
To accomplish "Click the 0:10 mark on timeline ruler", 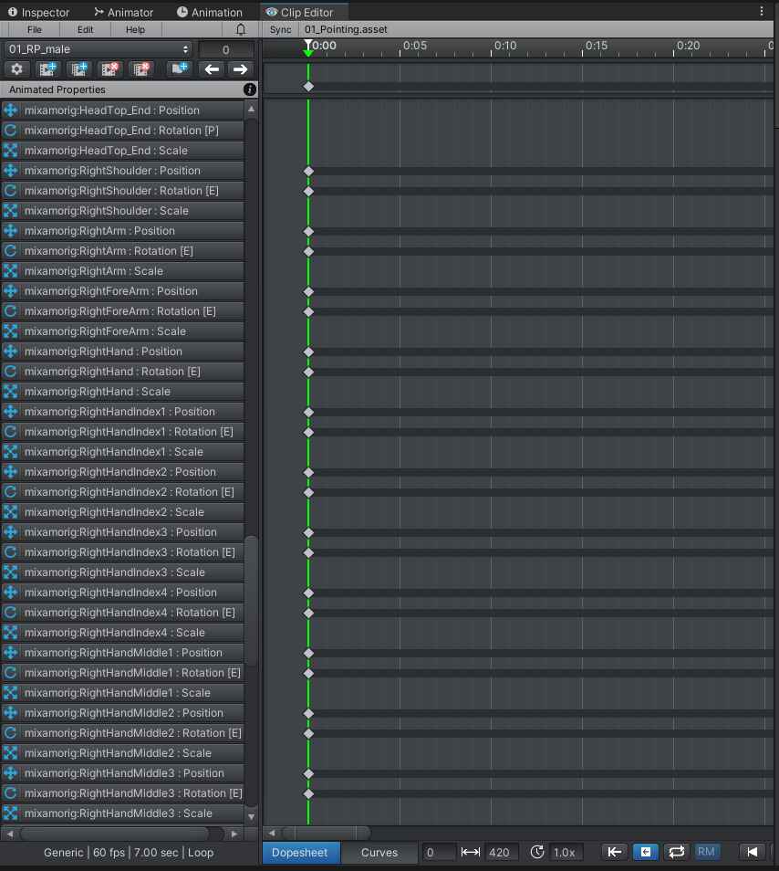I will (505, 46).
